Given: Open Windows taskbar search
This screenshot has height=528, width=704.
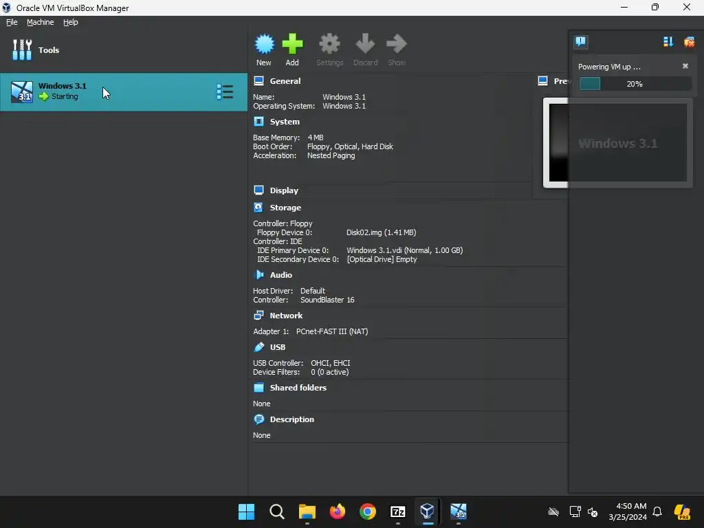Looking at the screenshot, I should (277, 511).
